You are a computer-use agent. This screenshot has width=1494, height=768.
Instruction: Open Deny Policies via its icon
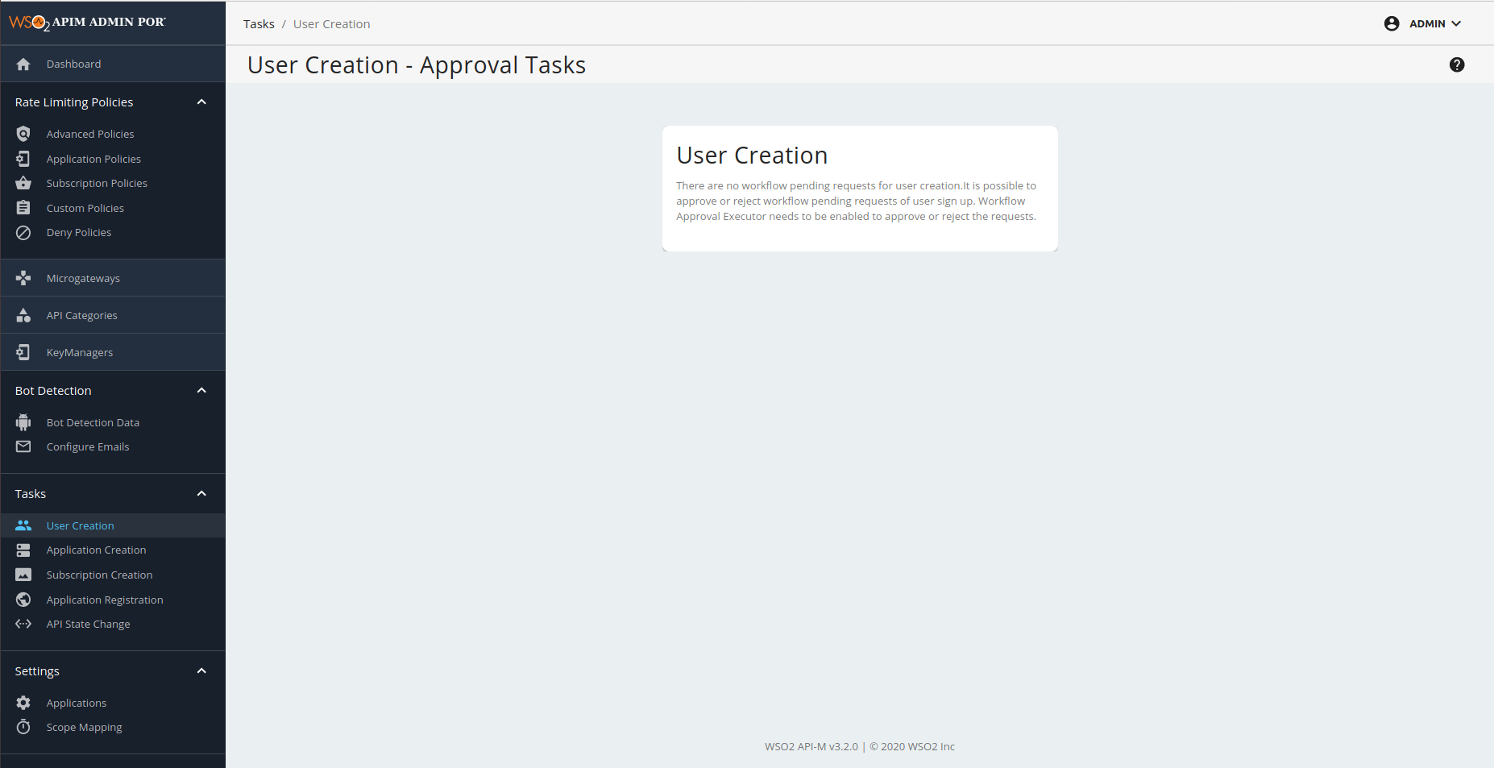23,232
